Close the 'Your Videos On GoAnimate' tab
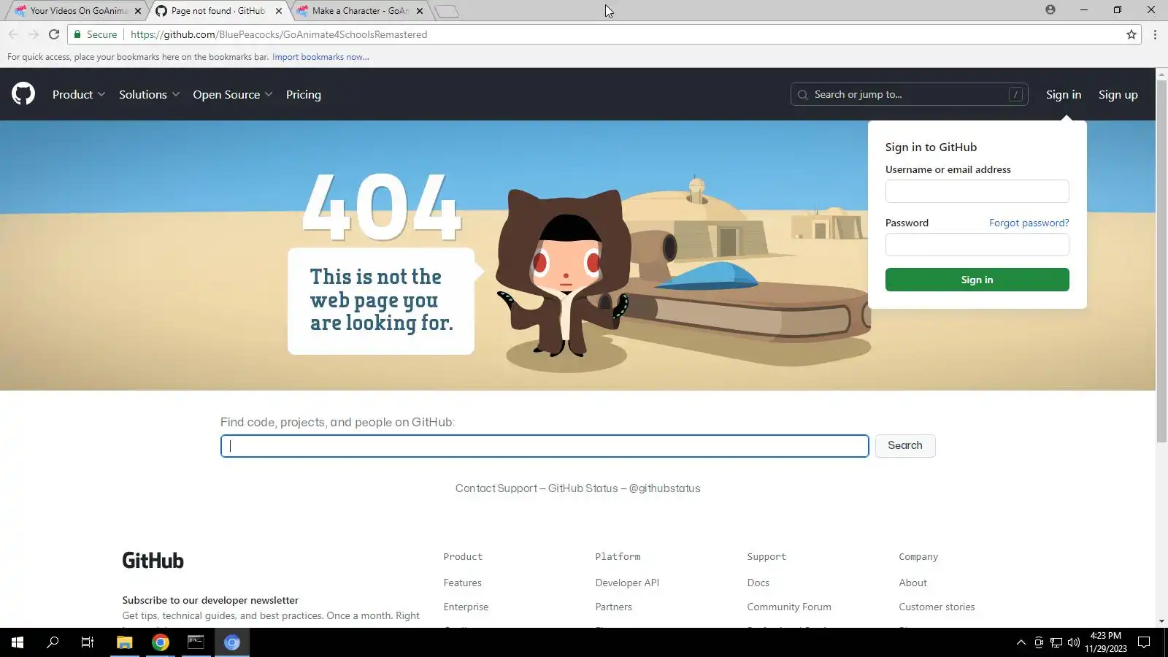The image size is (1168, 657). (138, 11)
